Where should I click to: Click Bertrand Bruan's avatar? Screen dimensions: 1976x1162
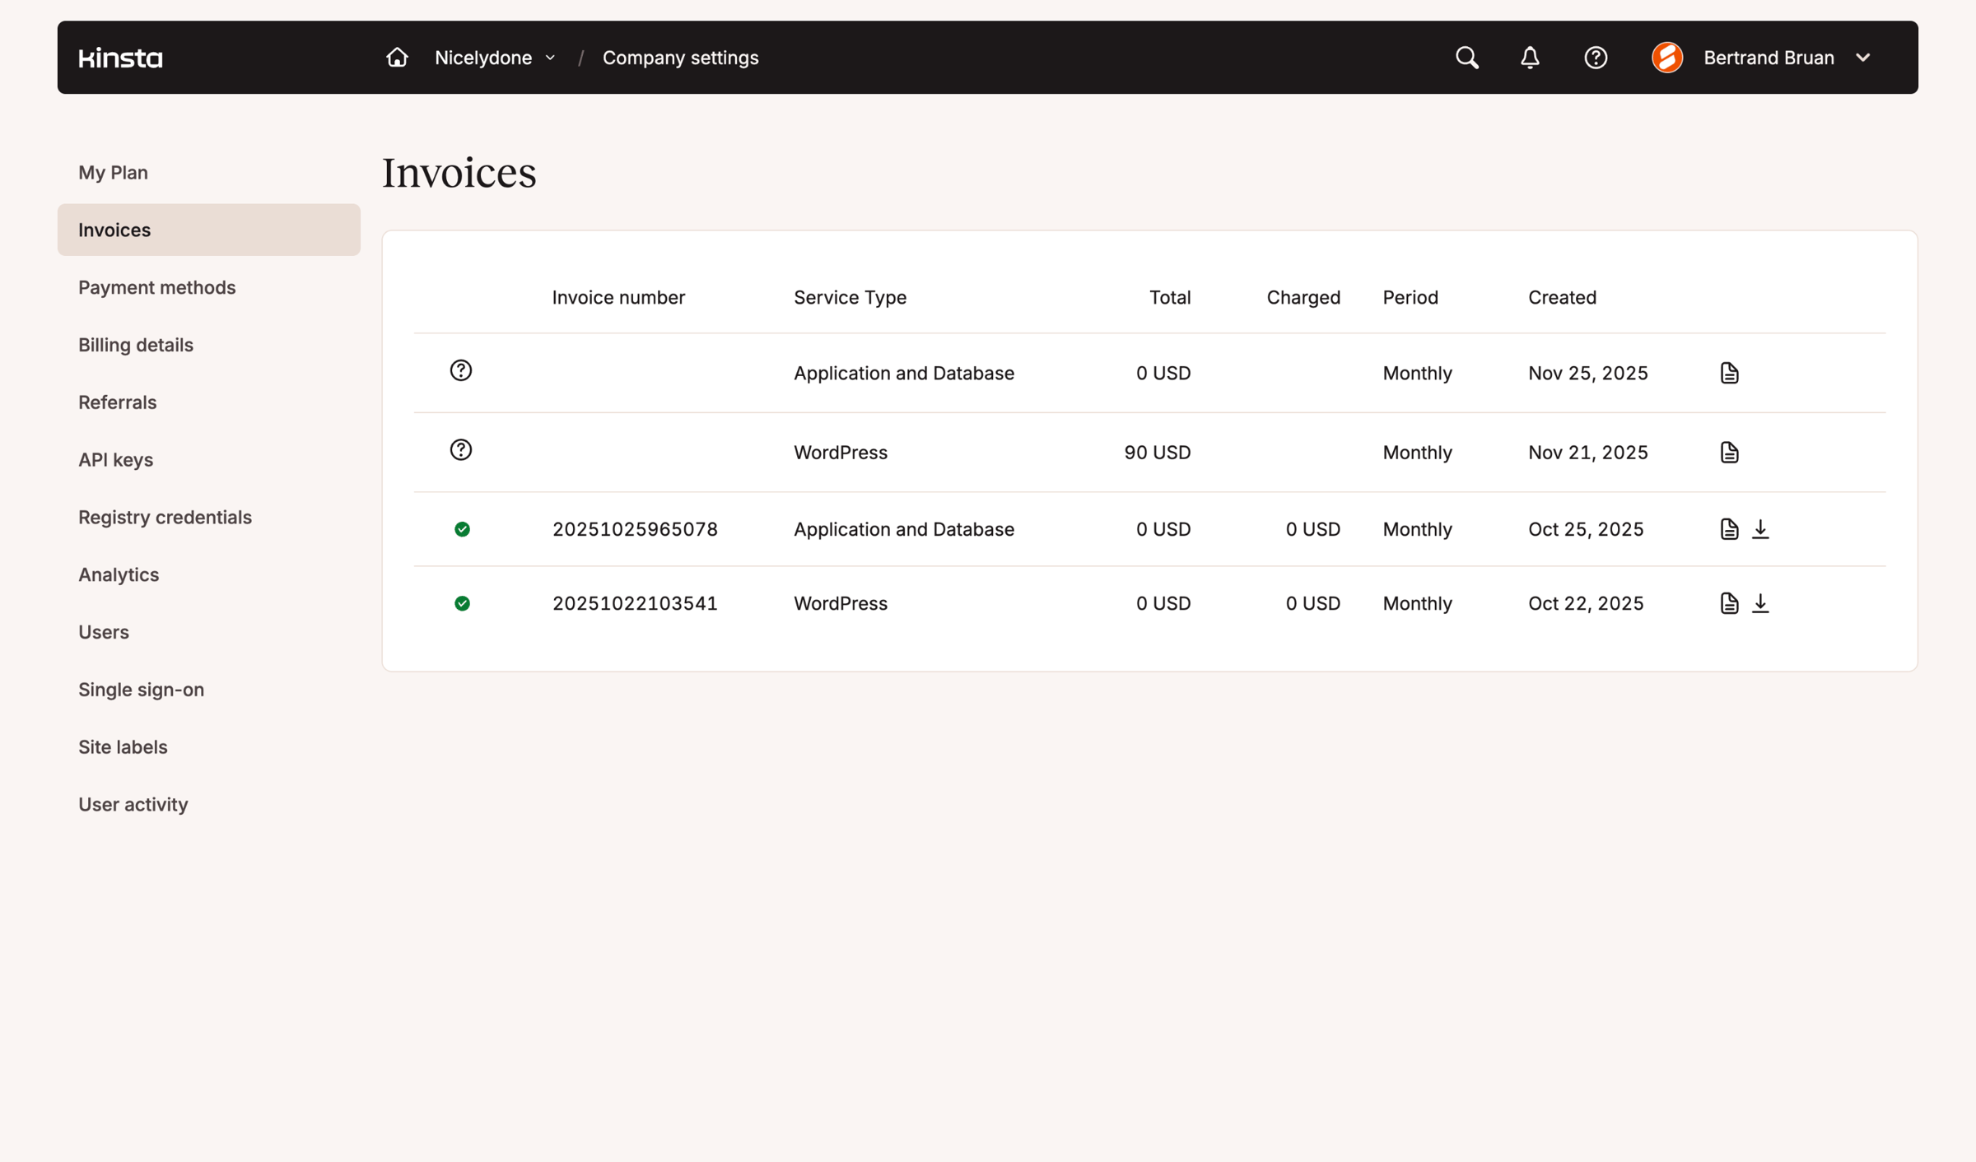1667,58
